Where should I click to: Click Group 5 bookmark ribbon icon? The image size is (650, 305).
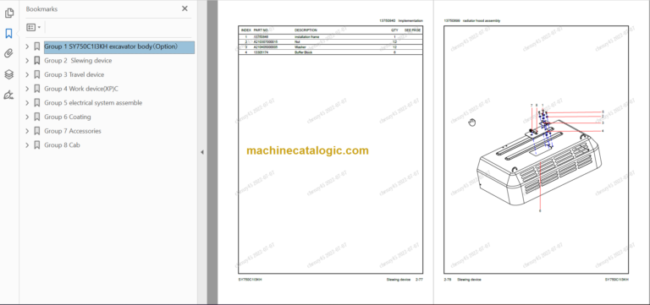tap(37, 103)
